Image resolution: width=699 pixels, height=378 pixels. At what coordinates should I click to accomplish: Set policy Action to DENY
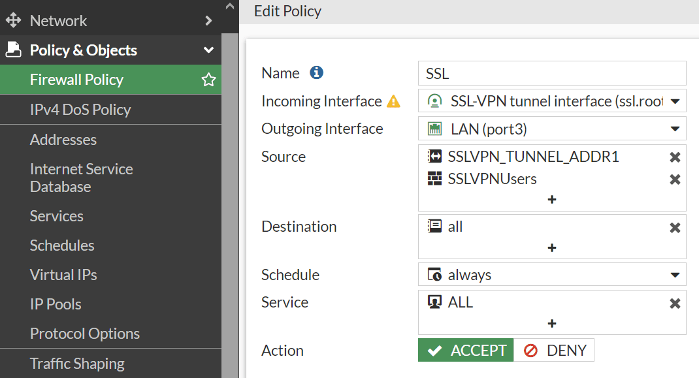click(x=555, y=351)
